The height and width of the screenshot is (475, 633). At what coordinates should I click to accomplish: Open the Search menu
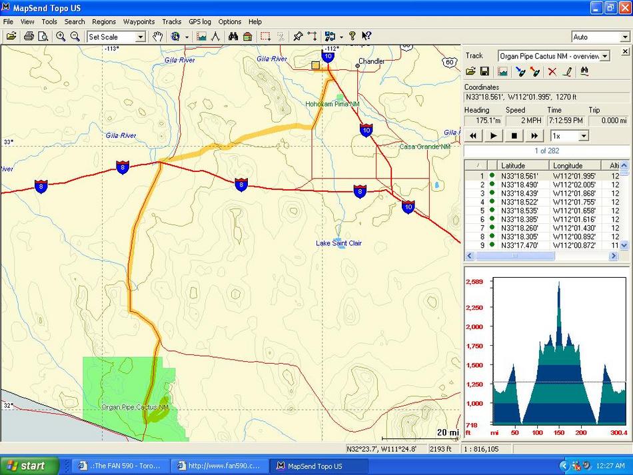(75, 22)
